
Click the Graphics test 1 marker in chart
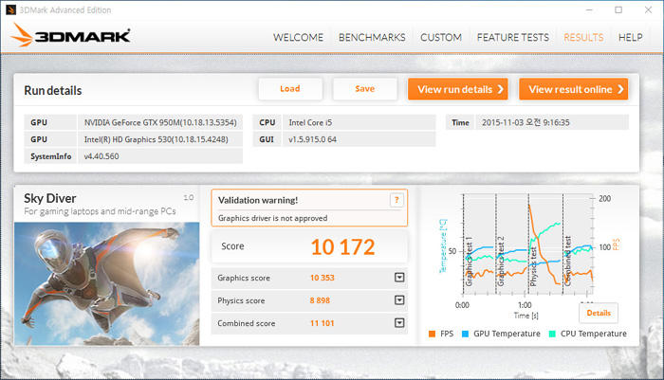[x=469, y=262]
